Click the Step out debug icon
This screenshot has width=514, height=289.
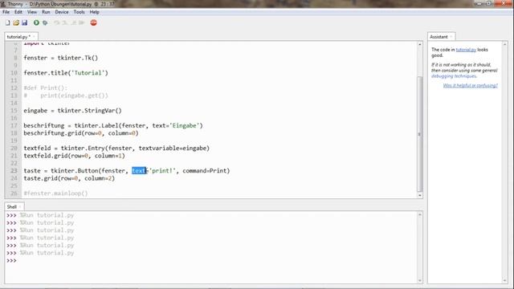73,22
